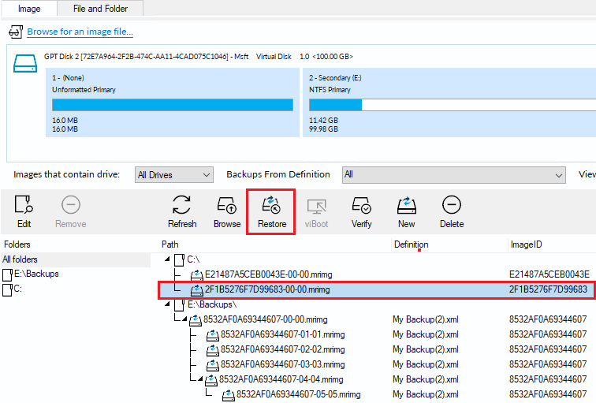Click the New backup icon
The width and height of the screenshot is (596, 403).
[x=406, y=206]
